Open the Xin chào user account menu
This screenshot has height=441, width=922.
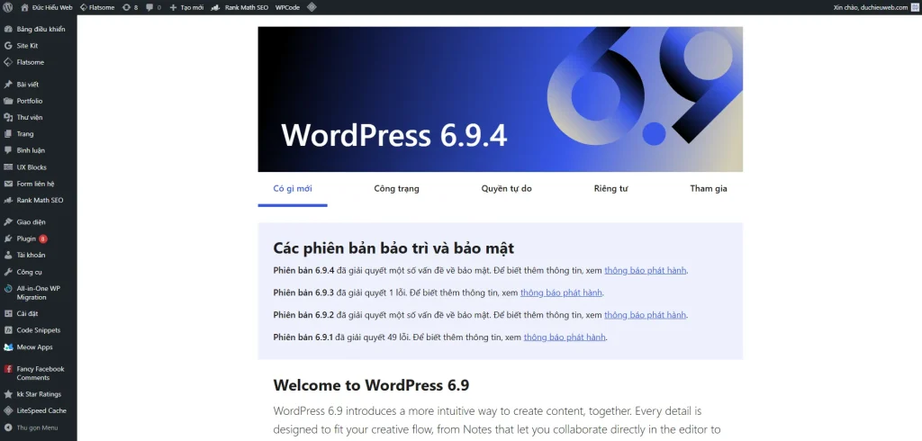click(872, 7)
